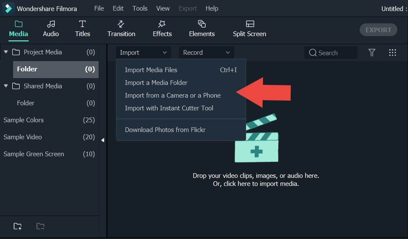Choose Import Media Files

181,70
